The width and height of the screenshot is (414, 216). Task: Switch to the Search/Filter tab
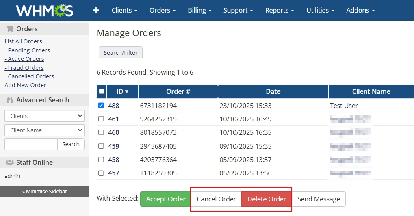(x=121, y=53)
